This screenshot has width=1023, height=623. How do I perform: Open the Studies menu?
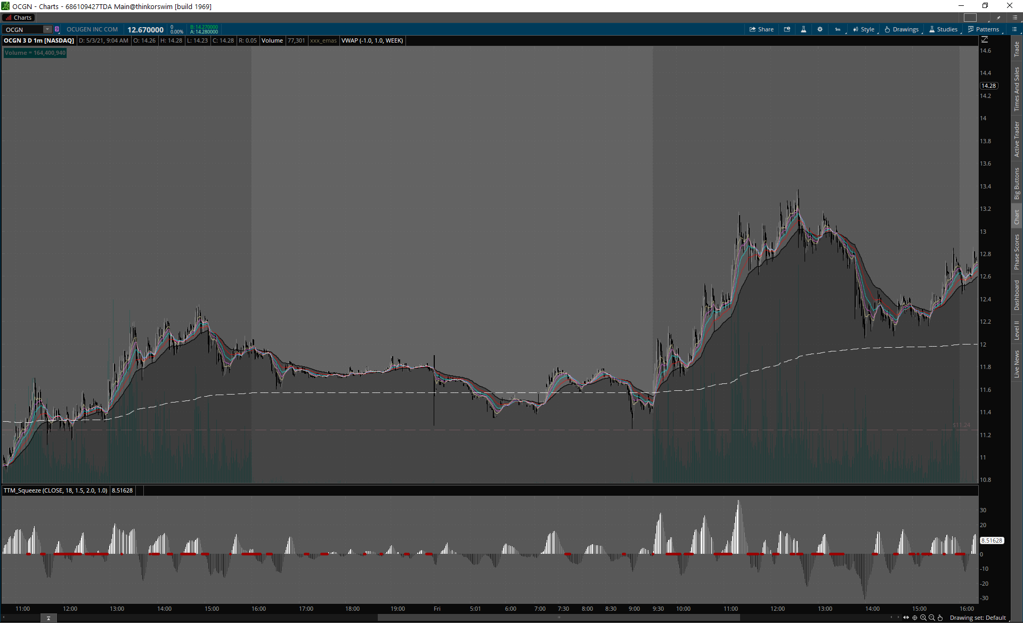pyautogui.click(x=943, y=29)
